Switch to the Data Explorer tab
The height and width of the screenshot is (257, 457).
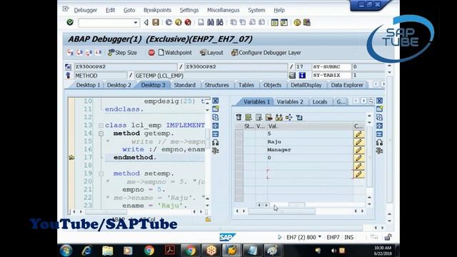(347, 85)
